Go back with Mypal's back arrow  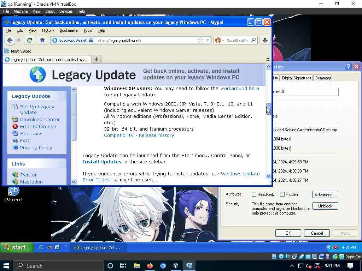(x=10, y=40)
